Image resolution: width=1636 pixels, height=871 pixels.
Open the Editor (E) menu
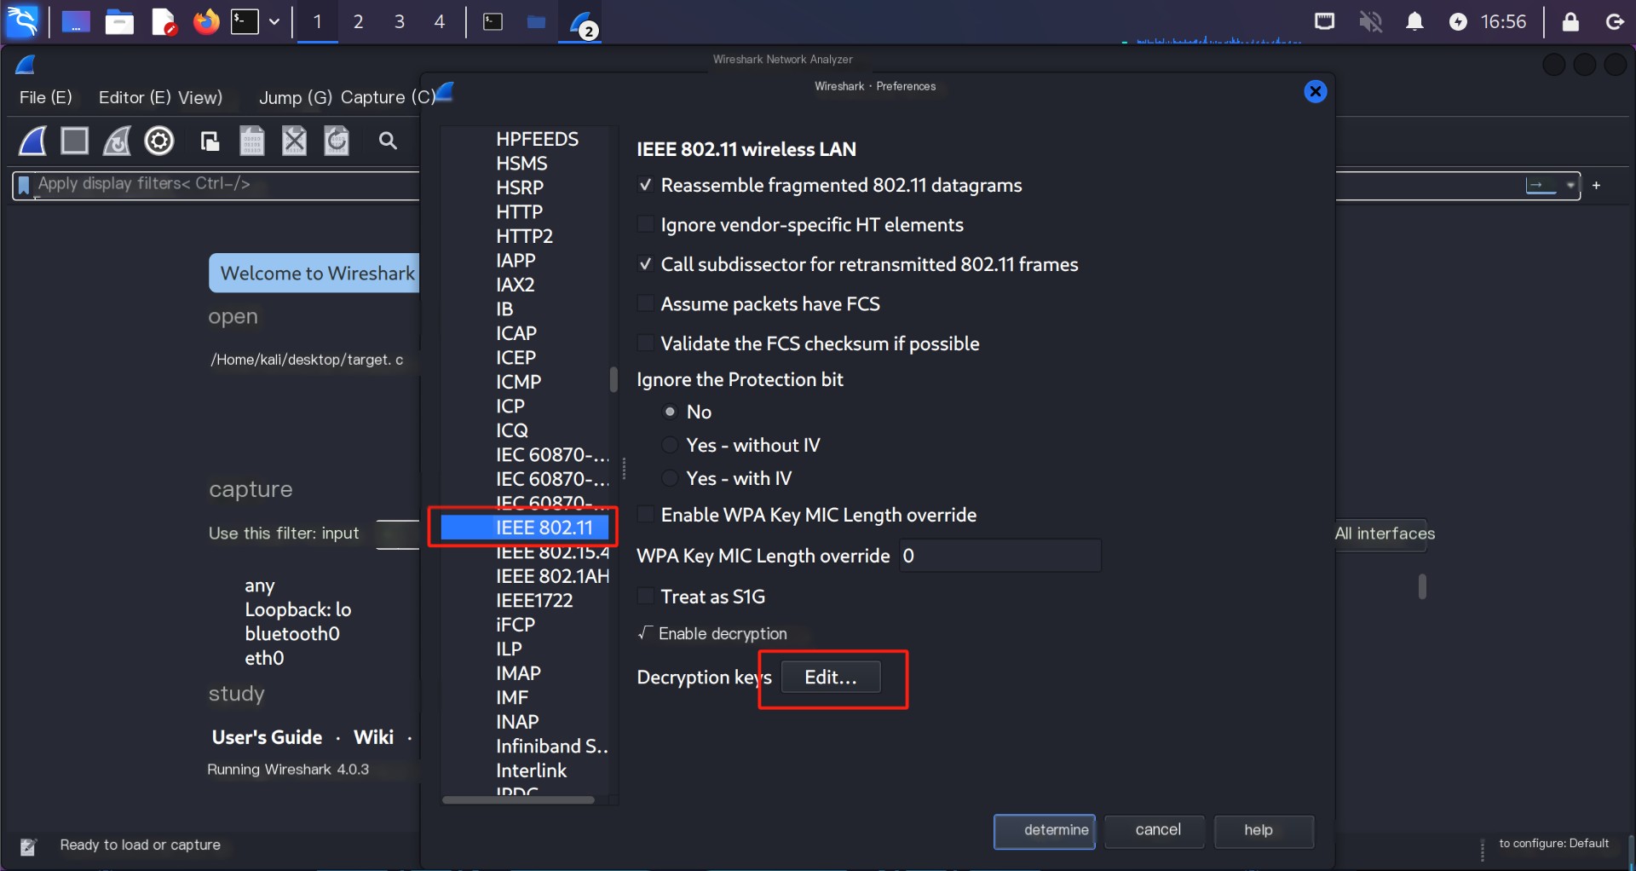pyautogui.click(x=135, y=97)
